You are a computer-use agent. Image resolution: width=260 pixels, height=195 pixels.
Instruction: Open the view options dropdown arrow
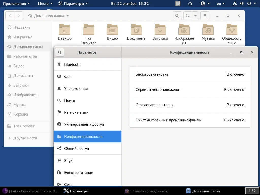click(x=195, y=16)
